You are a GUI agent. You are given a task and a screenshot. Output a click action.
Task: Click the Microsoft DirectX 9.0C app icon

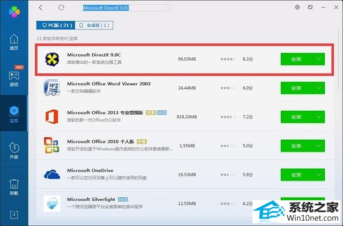(52, 59)
